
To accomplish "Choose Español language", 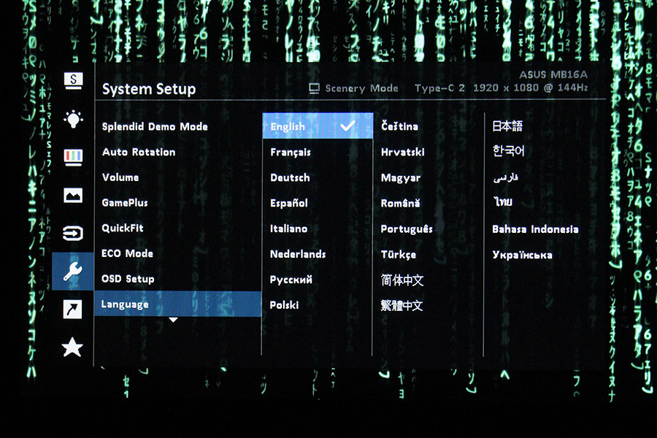I will coord(288,203).
